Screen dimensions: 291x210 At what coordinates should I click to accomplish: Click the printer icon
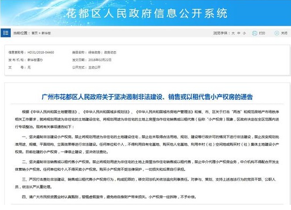(254, 33)
